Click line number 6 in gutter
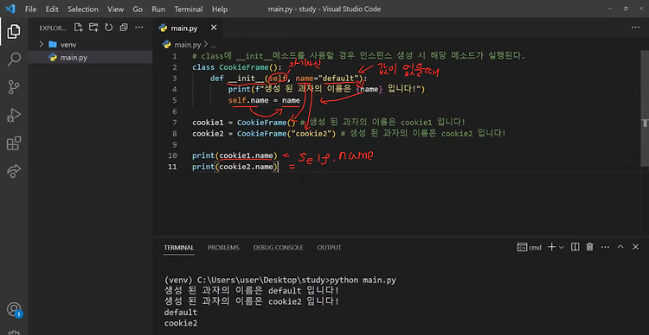Viewport: 649px width, 335px height. [174, 111]
